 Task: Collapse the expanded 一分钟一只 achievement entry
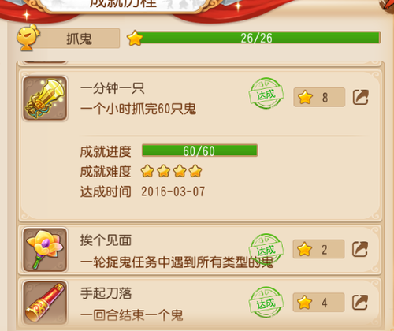tap(199, 98)
